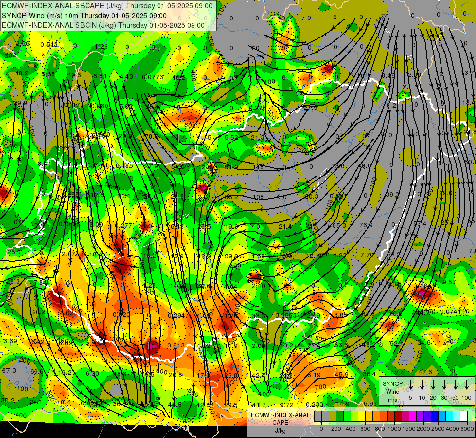Click the 'J/kg' unit label in legend
Image resolution: width=476 pixels, height=438 pixels.
click(x=280, y=431)
